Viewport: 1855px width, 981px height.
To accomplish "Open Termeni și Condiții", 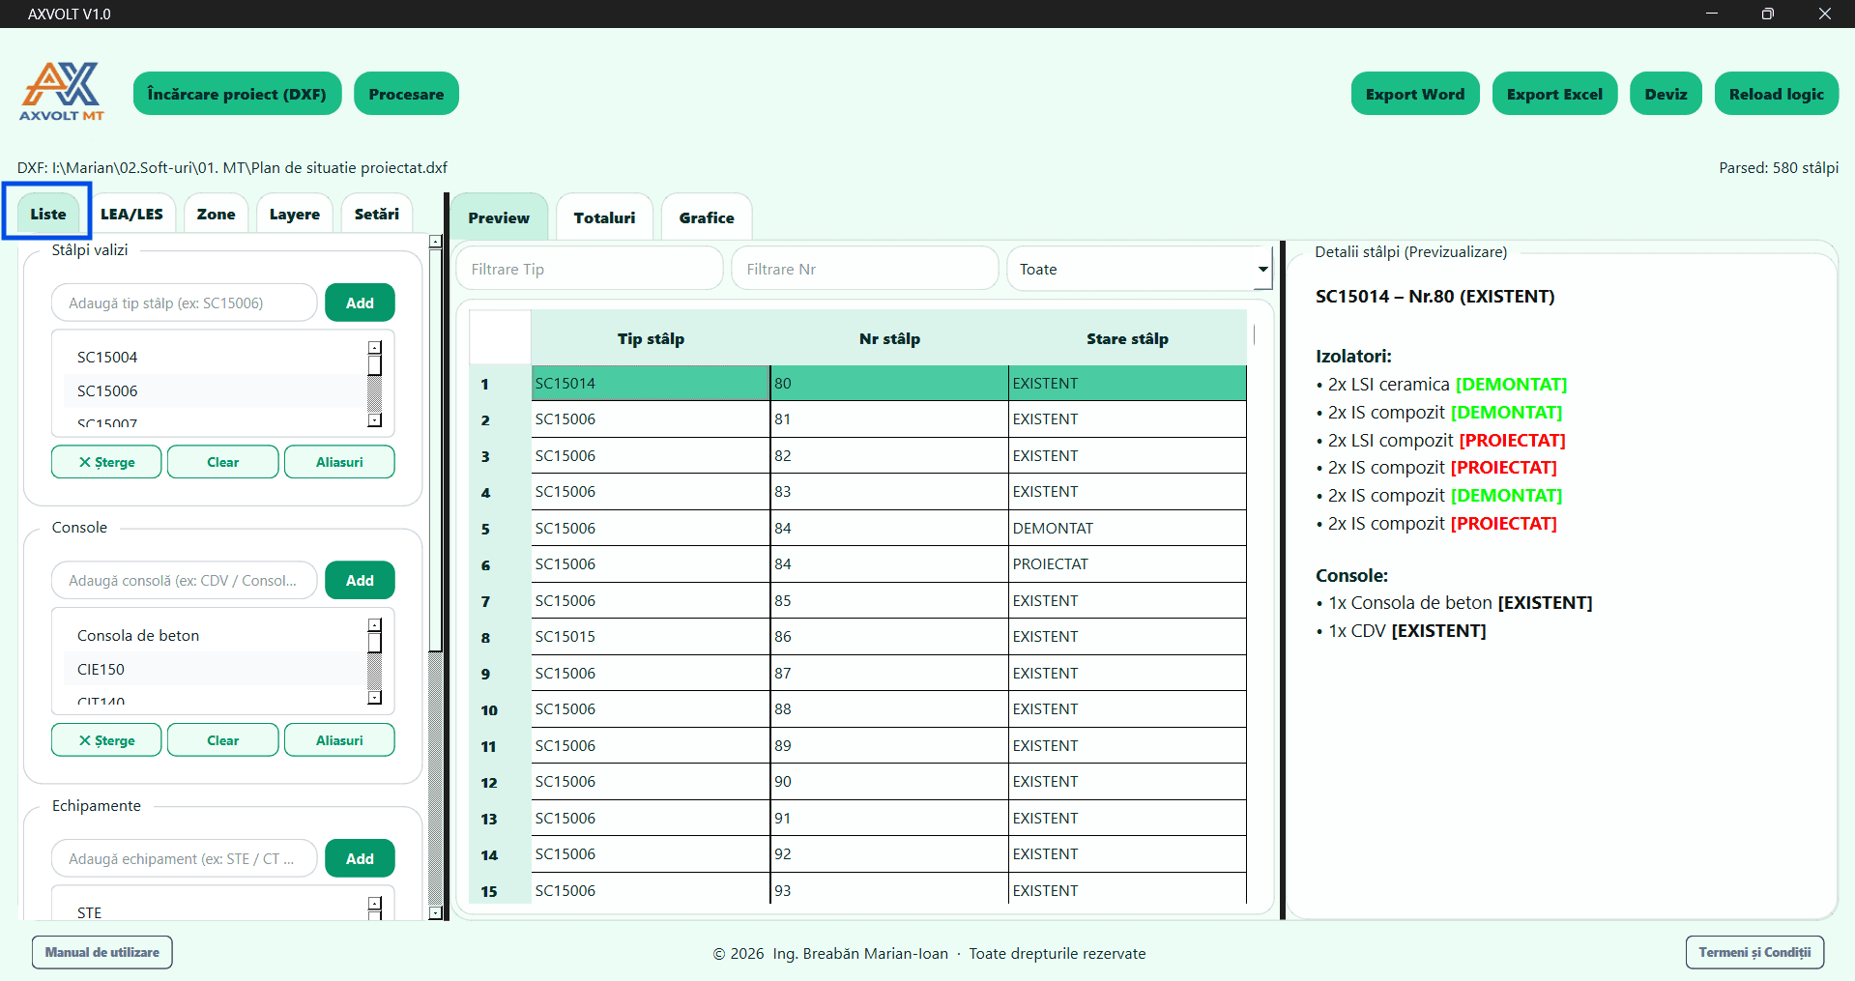I will (1754, 952).
